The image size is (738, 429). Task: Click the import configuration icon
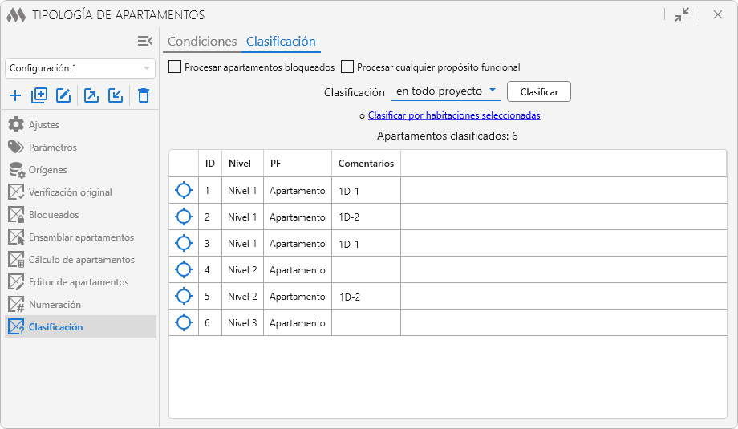(116, 96)
